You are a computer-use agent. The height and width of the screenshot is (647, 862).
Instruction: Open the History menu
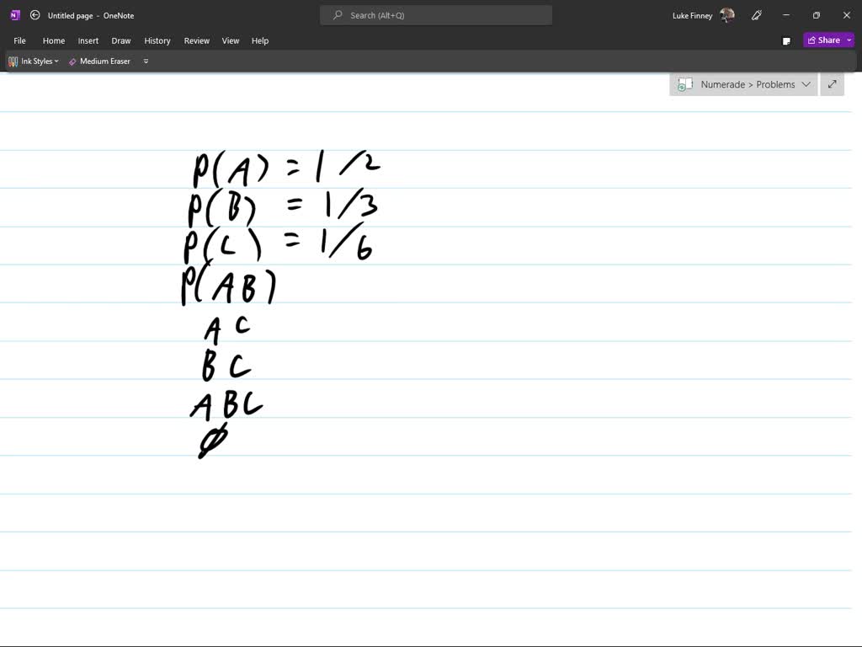(x=157, y=40)
